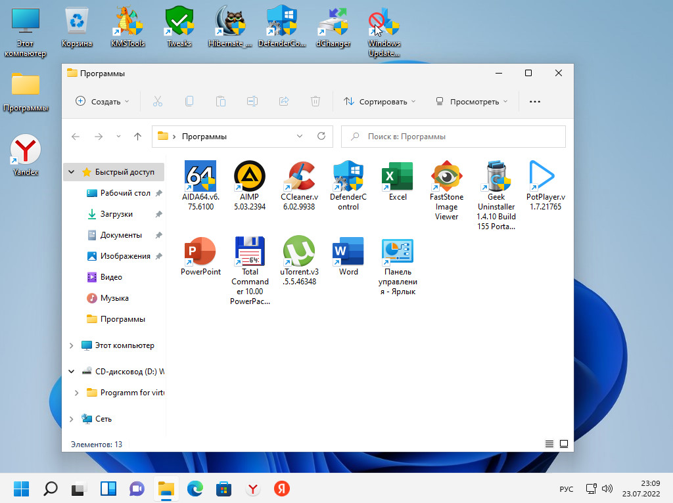The width and height of the screenshot is (673, 503).
Task: Launch the AIMP 5.03.2394 shortcut
Action: click(249, 185)
